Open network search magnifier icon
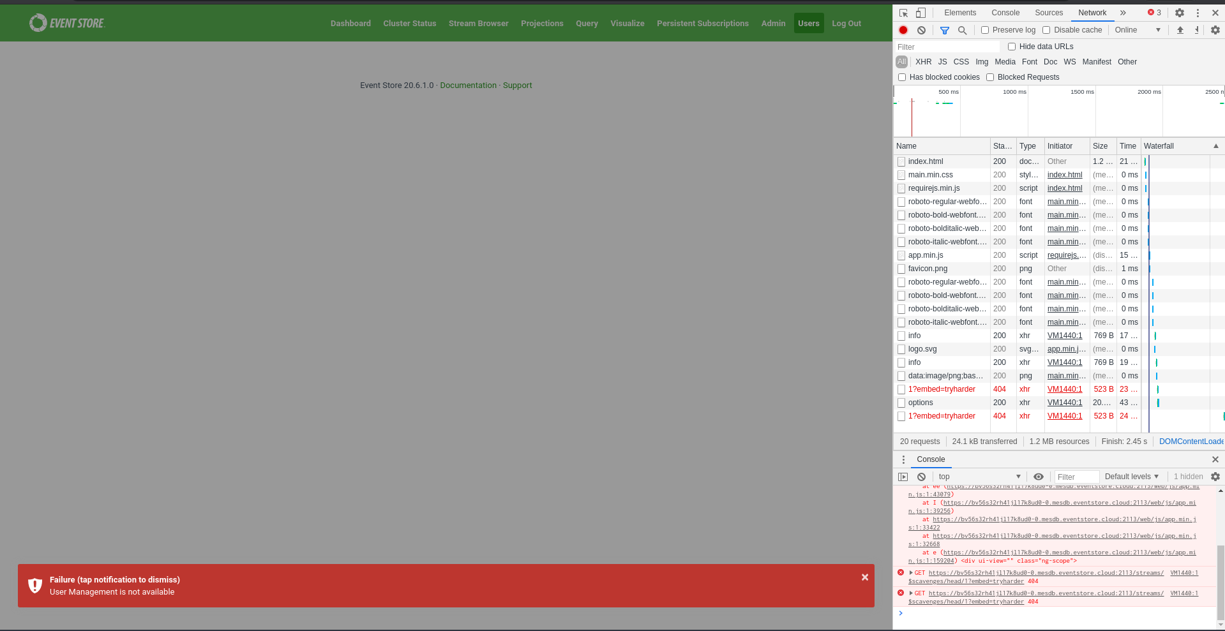 [962, 30]
